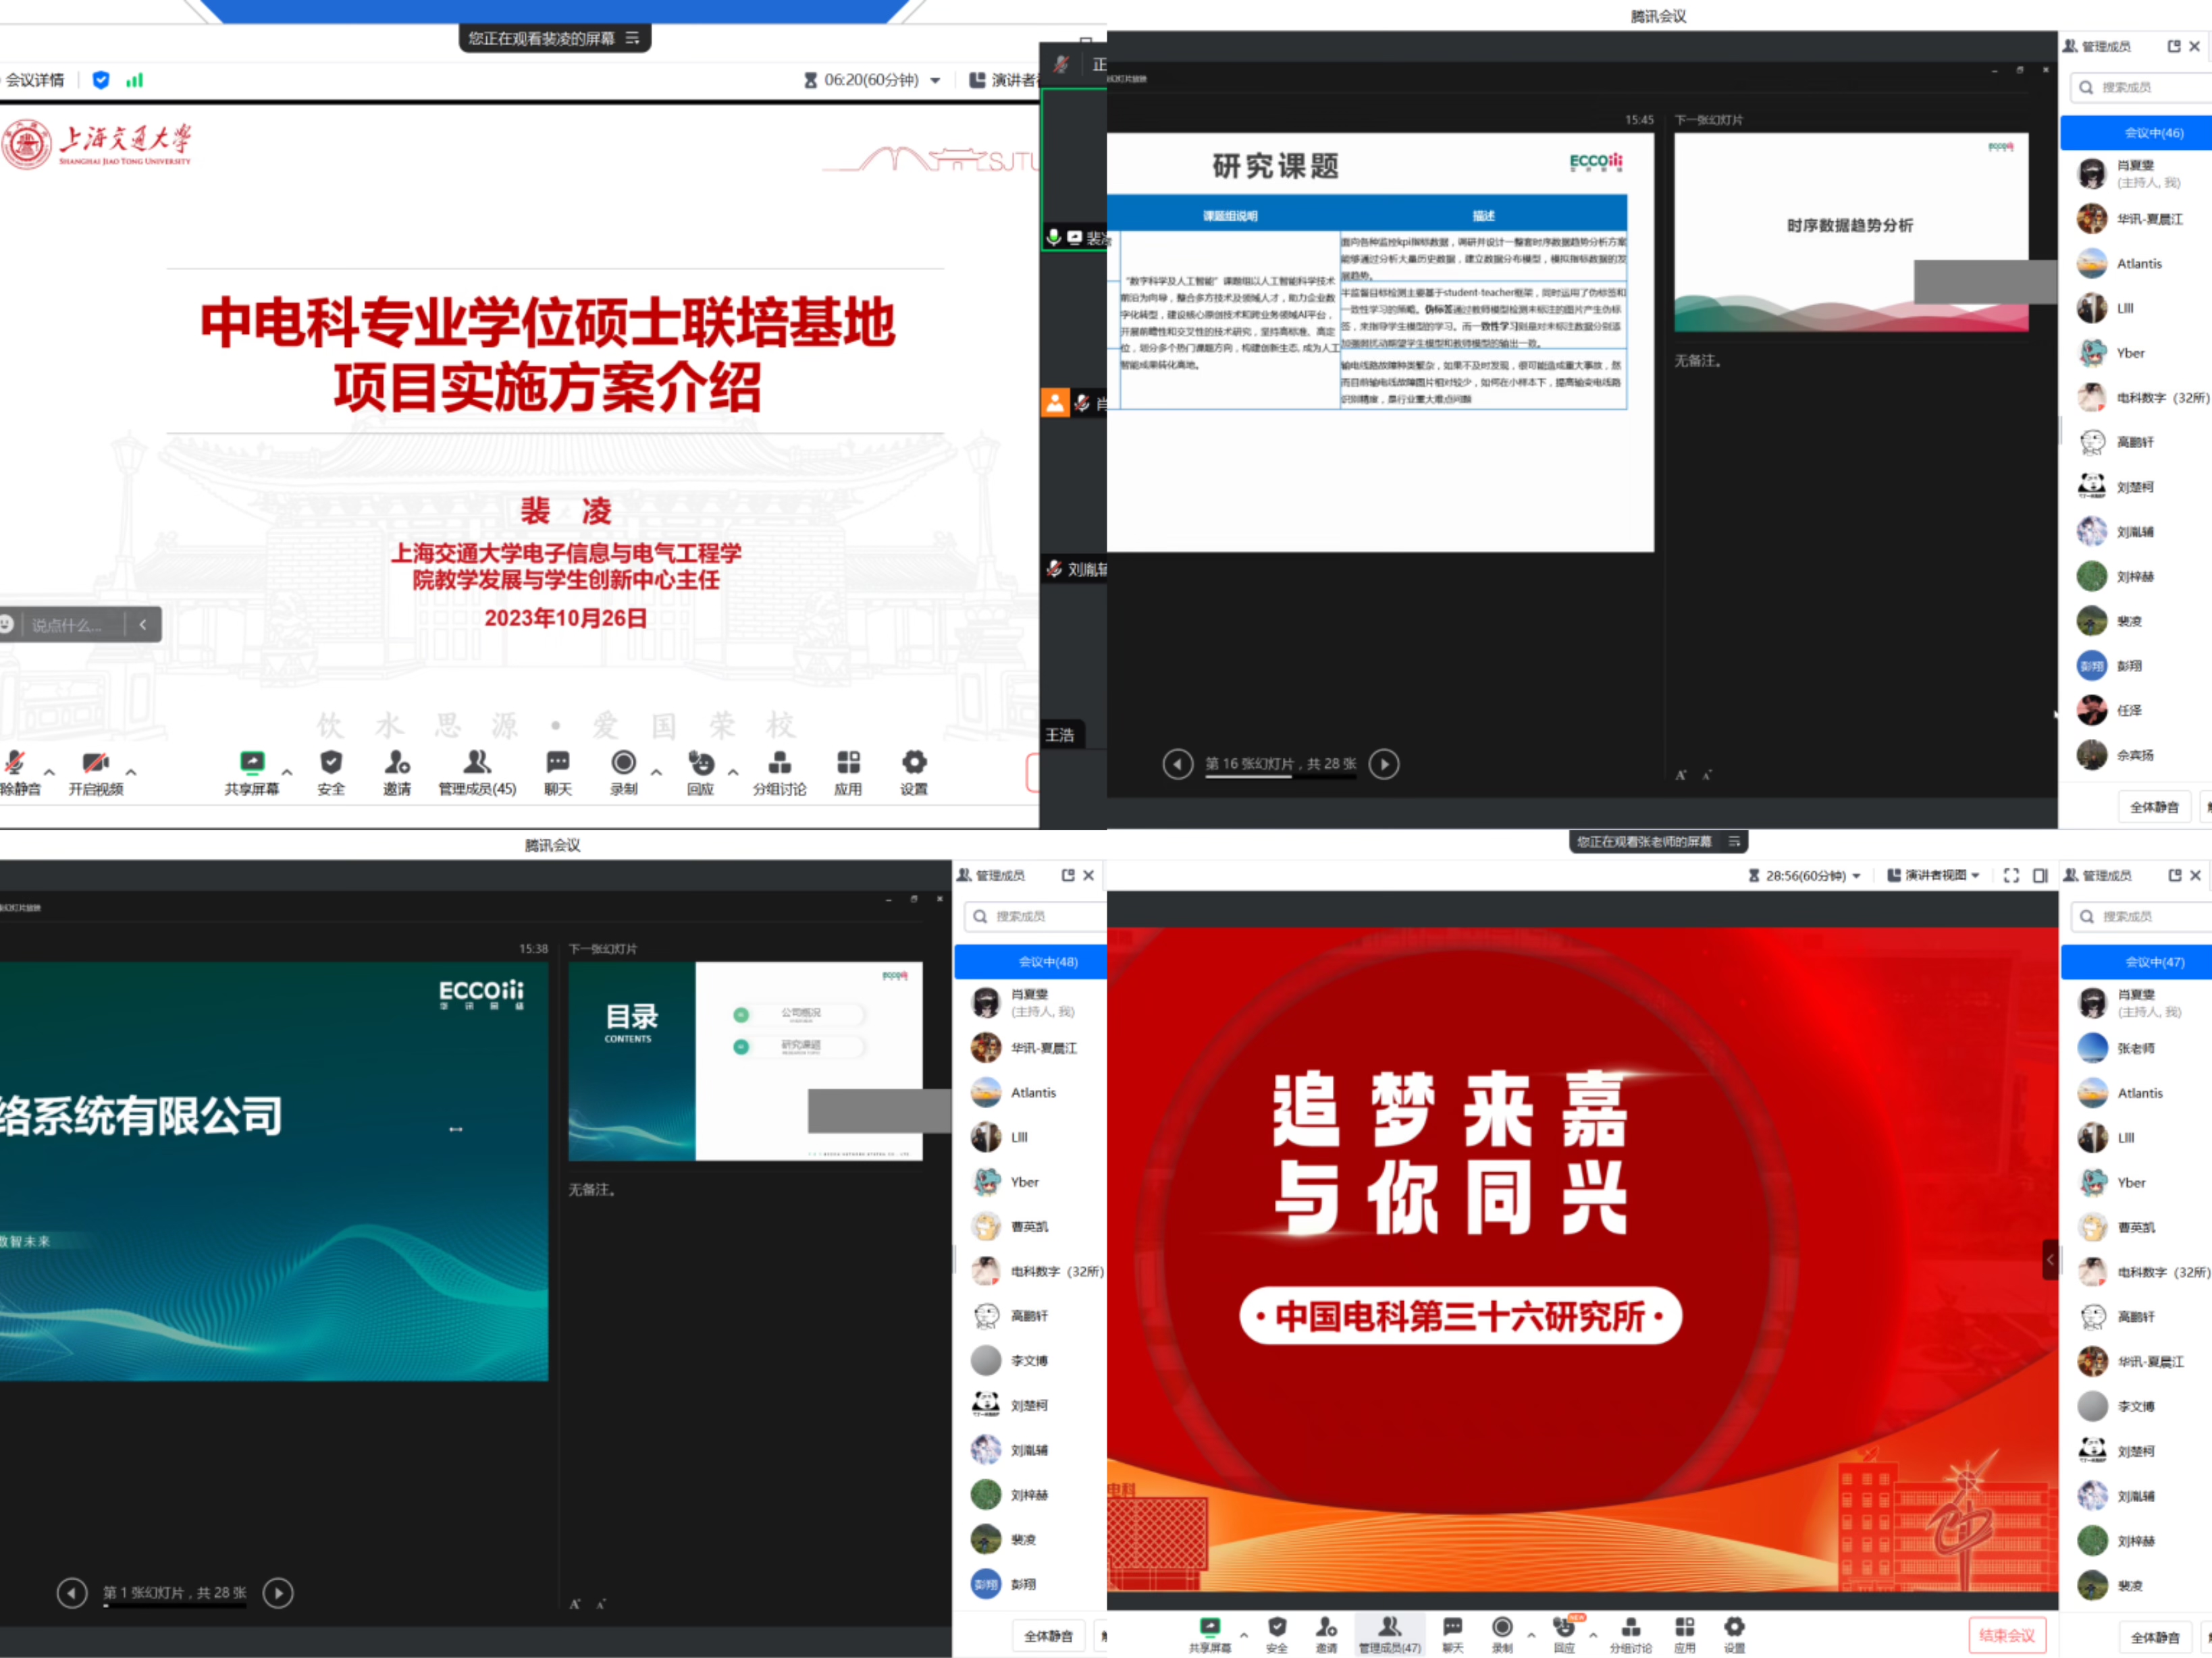Toggle side panel icon beside fullscreen, bottom-right
The height and width of the screenshot is (1658, 2212).
pyautogui.click(x=2040, y=875)
